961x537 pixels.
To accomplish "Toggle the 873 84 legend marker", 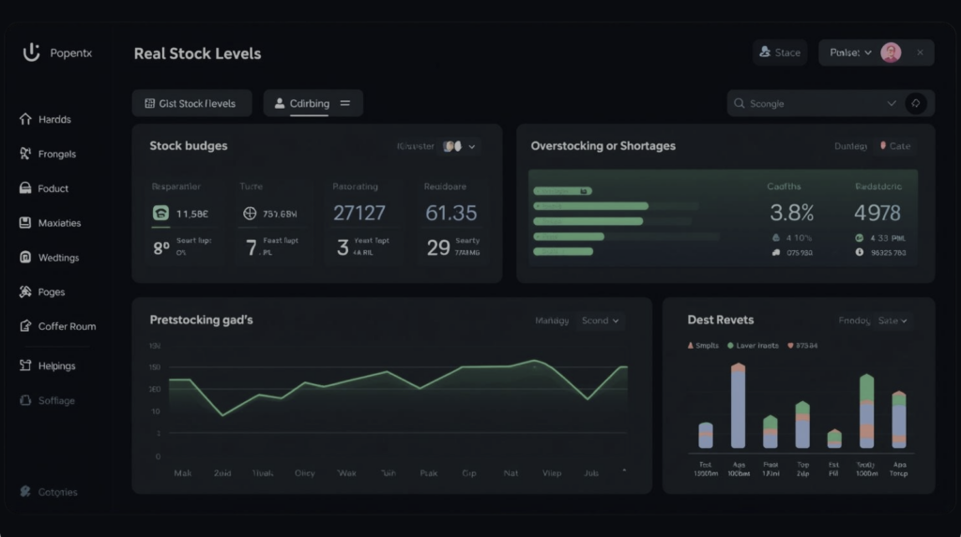I will (790, 345).
